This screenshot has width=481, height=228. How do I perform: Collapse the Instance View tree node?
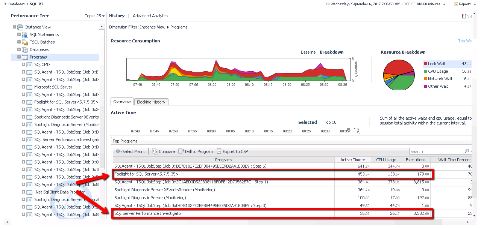(14, 27)
